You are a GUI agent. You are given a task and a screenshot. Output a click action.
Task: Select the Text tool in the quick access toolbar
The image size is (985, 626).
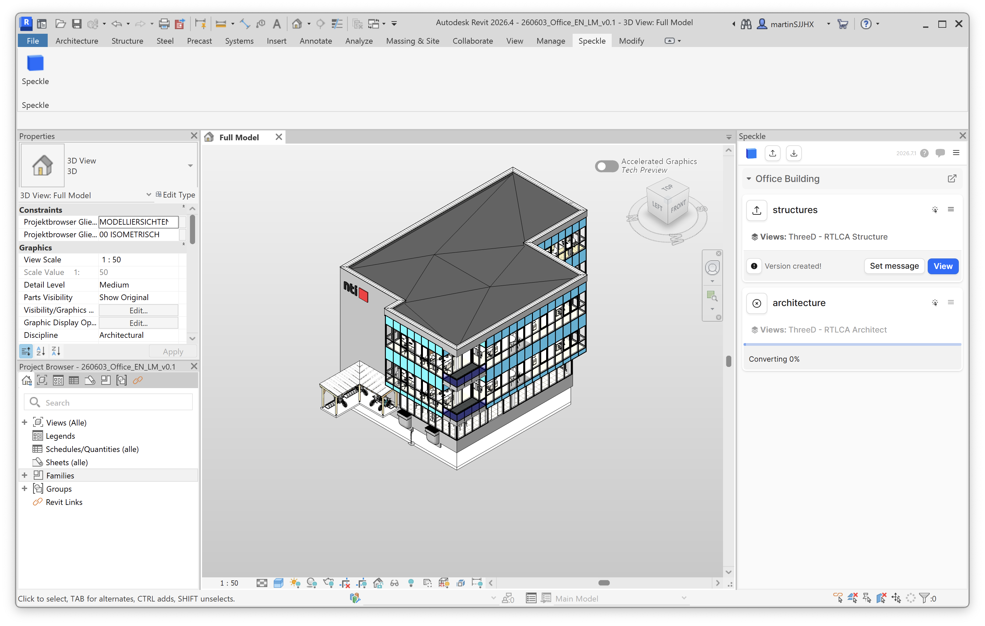(x=277, y=24)
